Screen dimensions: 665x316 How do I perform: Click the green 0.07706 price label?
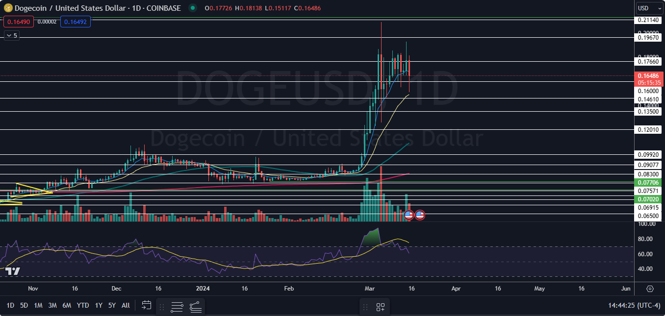coord(648,182)
